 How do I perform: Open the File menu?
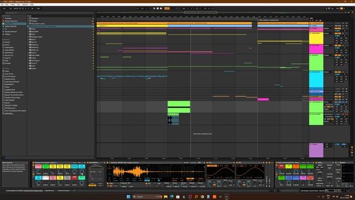click(2, 4)
